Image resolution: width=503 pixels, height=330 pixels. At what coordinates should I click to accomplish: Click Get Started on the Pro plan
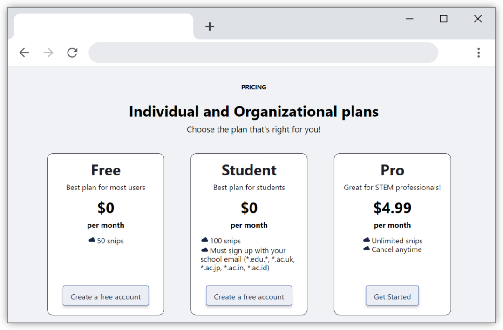(392, 296)
